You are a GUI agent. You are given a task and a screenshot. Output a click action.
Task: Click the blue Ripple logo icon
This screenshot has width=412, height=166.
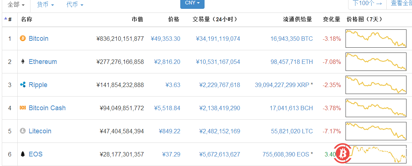pos(23,85)
